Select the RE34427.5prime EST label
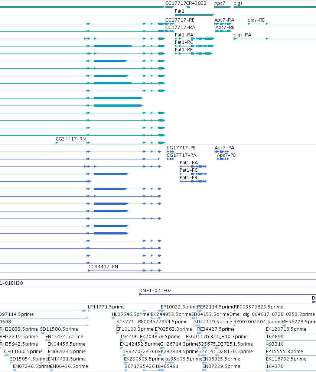316x372 pixels. coord(216,329)
